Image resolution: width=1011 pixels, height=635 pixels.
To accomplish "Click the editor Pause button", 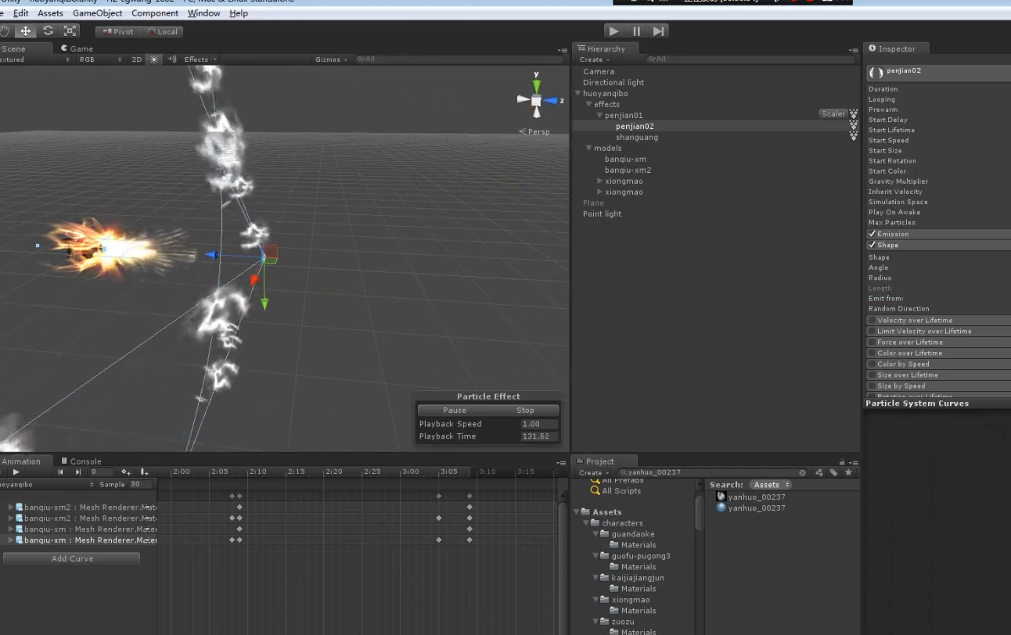I will click(636, 31).
